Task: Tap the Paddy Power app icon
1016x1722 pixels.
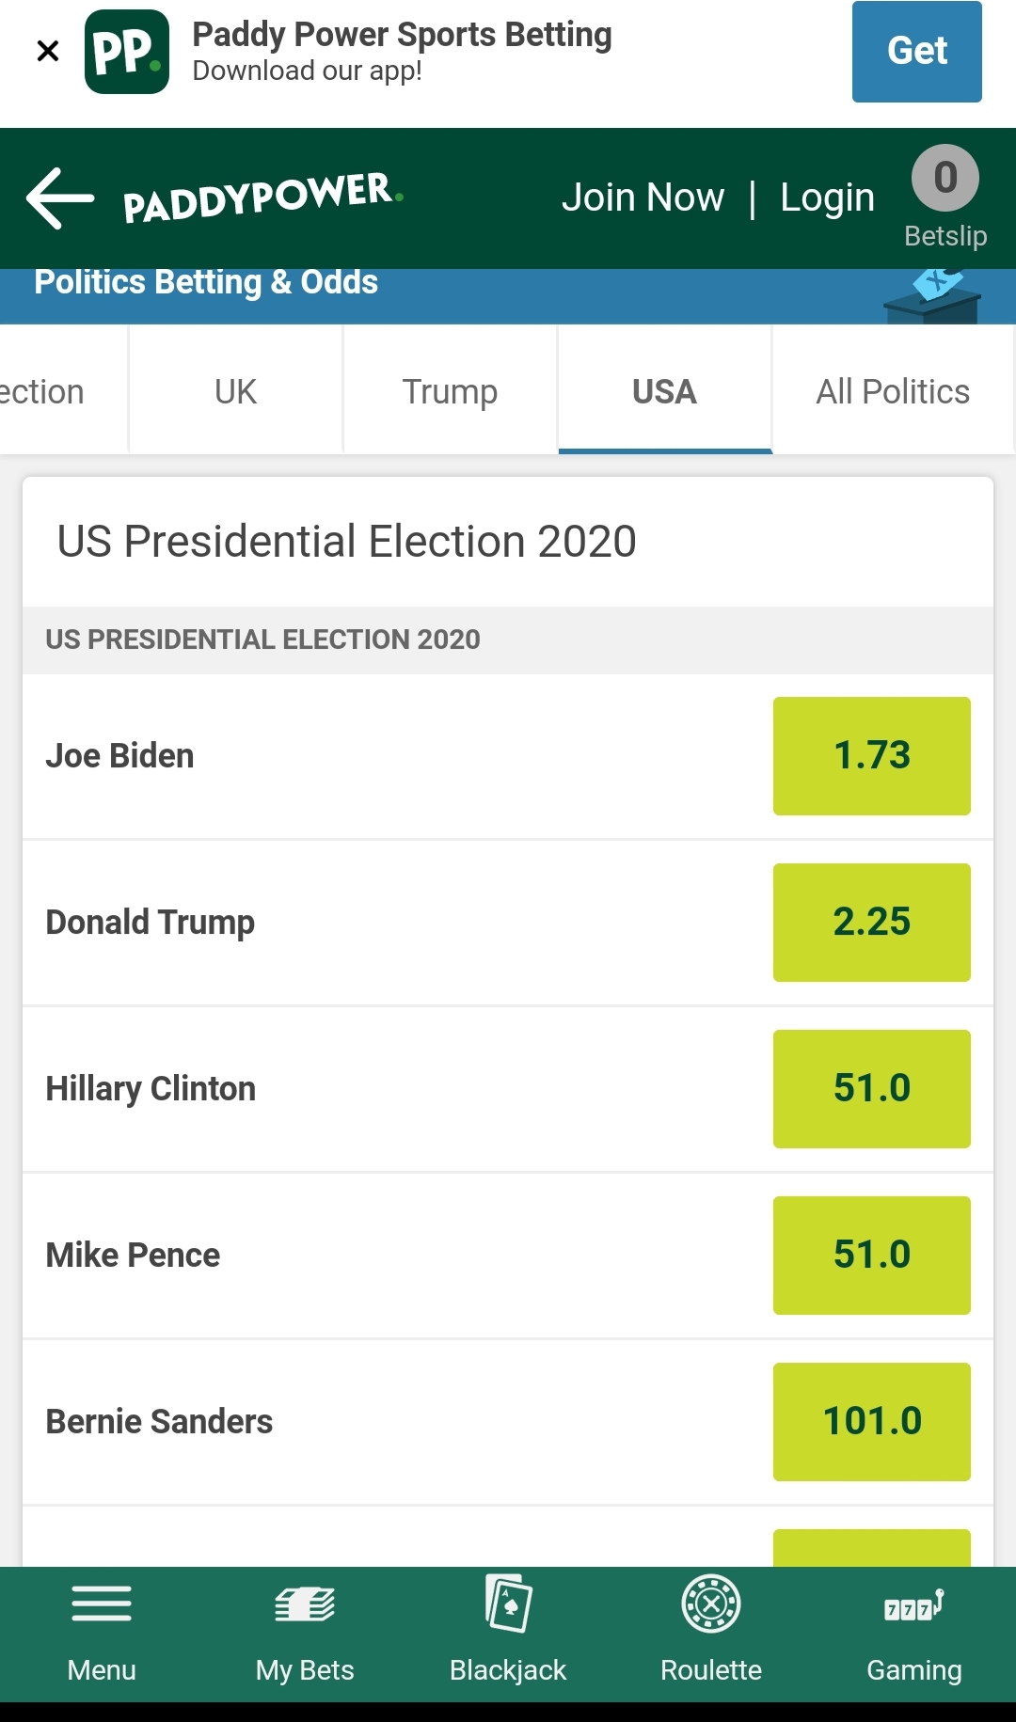Action: click(127, 52)
